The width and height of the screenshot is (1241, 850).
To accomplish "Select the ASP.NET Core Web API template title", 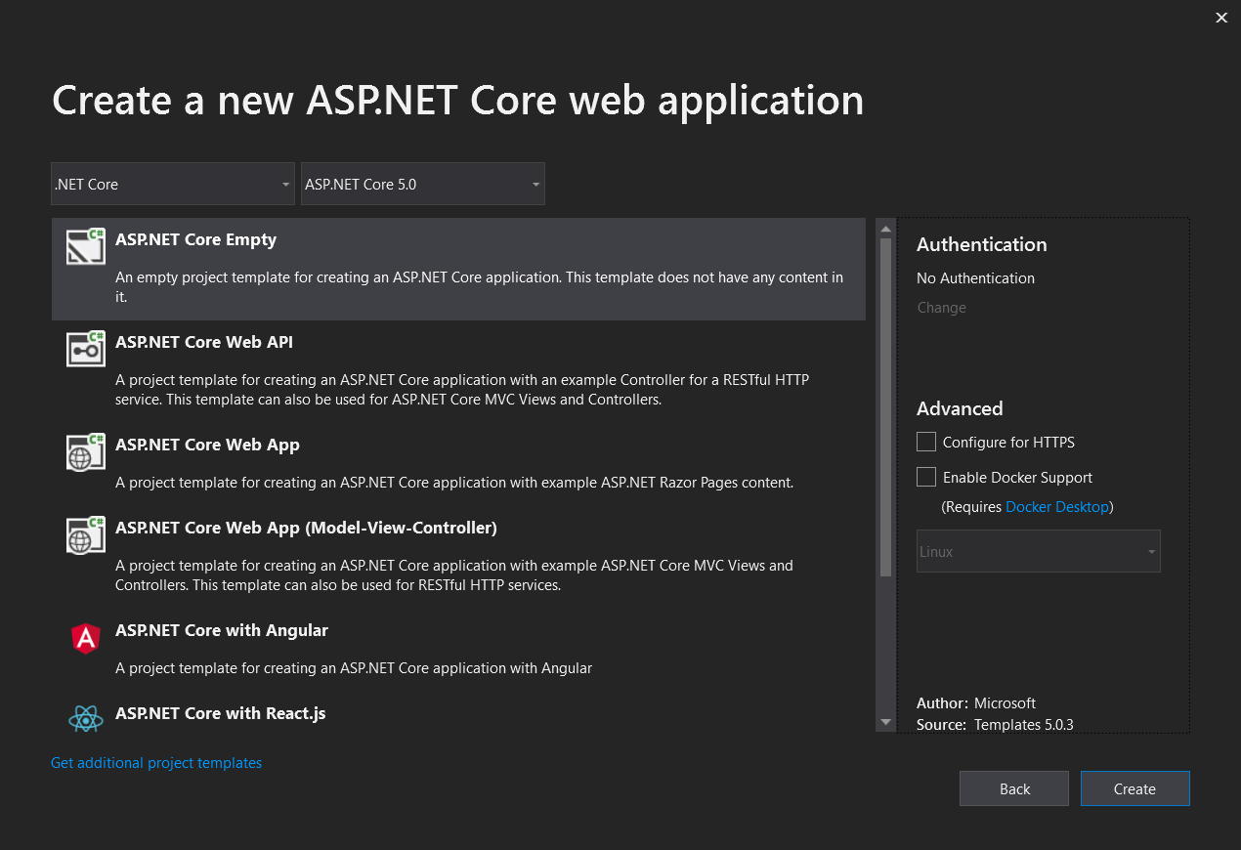I will (x=204, y=342).
